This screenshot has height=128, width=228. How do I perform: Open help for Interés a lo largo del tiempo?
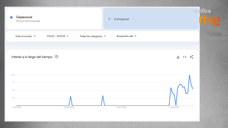(56, 57)
